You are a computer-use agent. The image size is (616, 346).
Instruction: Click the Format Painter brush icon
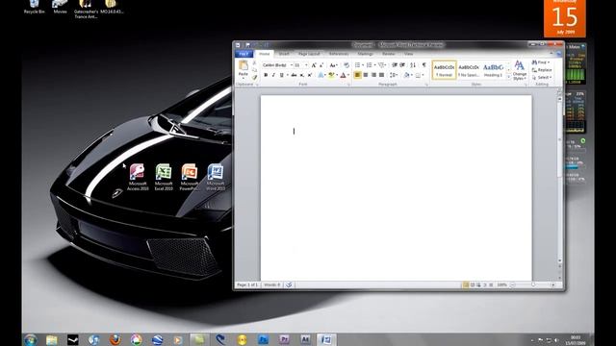point(254,78)
